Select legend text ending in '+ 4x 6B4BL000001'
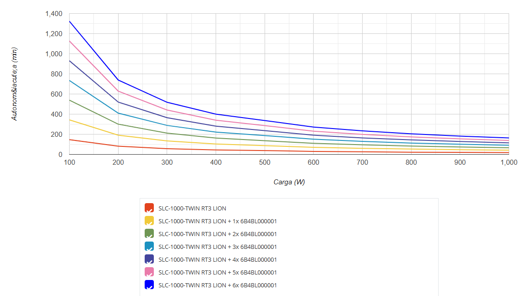The height and width of the screenshot is (296, 521). (x=217, y=259)
